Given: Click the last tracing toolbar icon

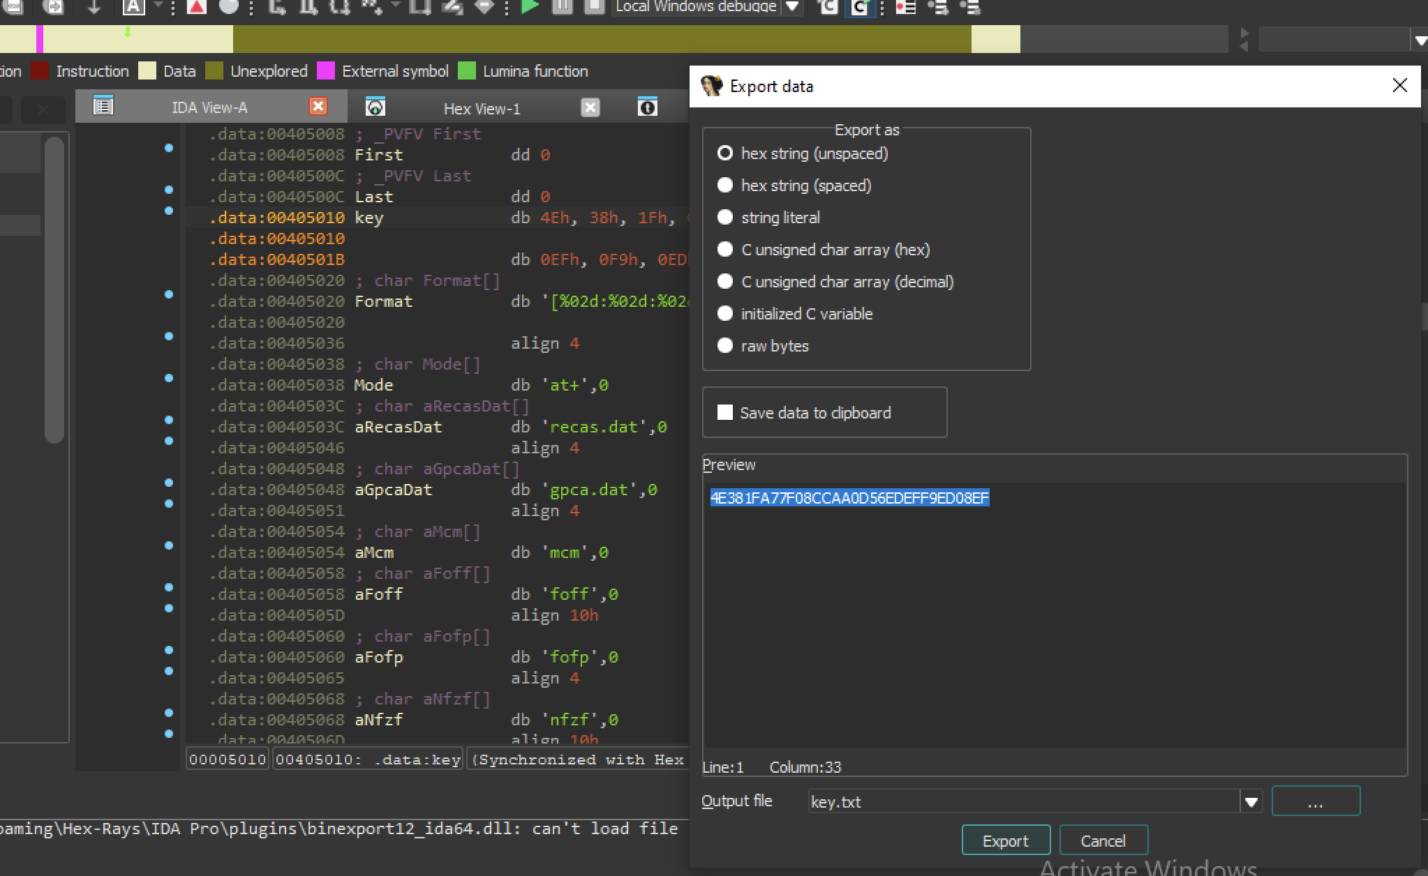Looking at the screenshot, I should 970,7.
